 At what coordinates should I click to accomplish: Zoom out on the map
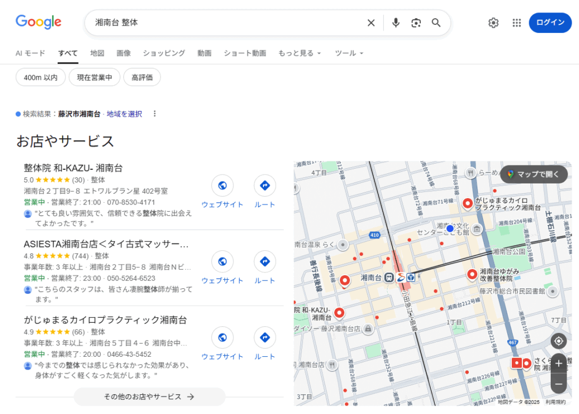point(559,383)
